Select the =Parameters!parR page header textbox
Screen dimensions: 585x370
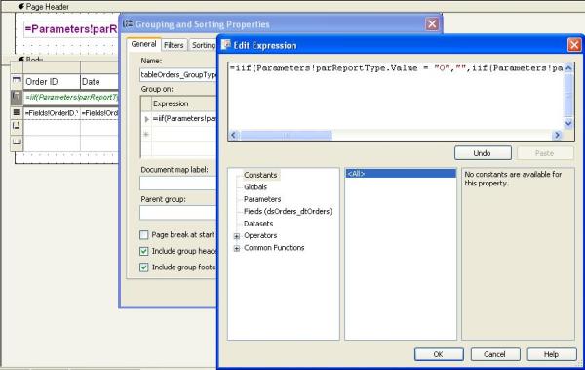pyautogui.click(x=71, y=29)
